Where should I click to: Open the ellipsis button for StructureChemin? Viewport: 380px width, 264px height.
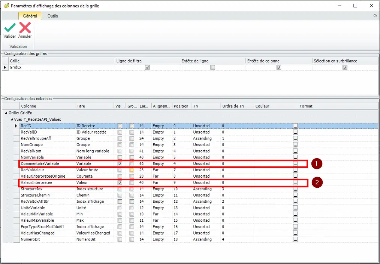point(295,195)
